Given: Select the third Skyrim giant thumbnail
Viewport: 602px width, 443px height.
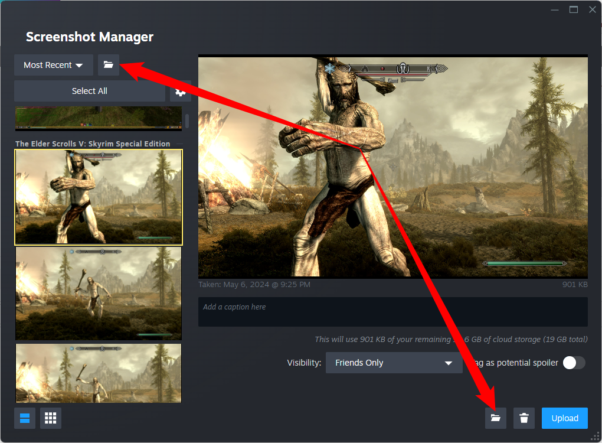Looking at the screenshot, I should pos(99,373).
